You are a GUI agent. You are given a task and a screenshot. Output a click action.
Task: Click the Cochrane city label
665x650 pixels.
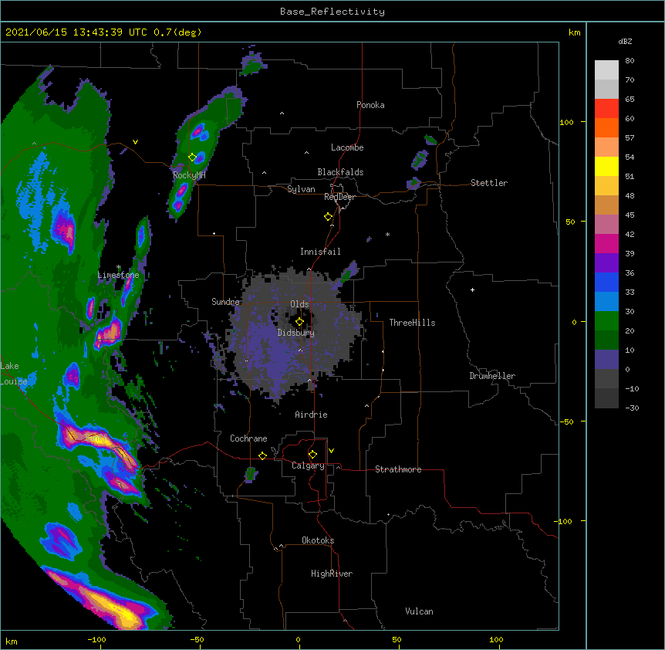coord(248,438)
